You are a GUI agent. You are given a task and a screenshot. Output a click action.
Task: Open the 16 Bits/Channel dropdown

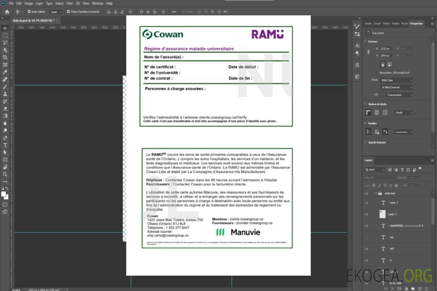(397, 87)
